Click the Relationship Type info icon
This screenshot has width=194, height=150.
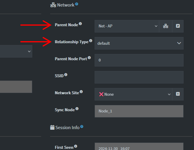tap(91, 41)
